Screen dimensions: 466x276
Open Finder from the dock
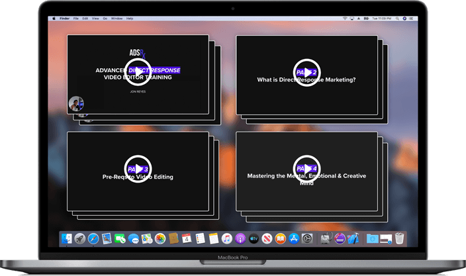coord(67,238)
